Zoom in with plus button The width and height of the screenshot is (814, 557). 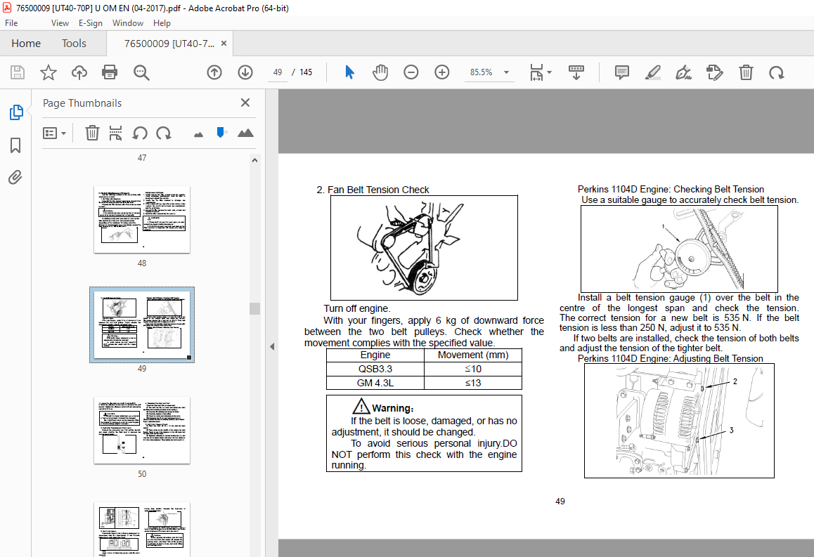point(441,72)
